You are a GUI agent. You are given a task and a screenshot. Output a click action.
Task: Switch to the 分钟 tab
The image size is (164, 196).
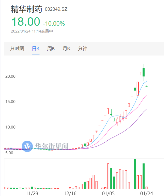coord(83,49)
